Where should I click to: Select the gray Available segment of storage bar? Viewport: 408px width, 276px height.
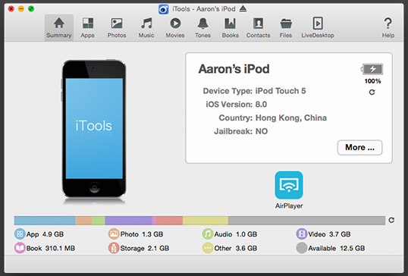pyautogui.click(x=306, y=221)
